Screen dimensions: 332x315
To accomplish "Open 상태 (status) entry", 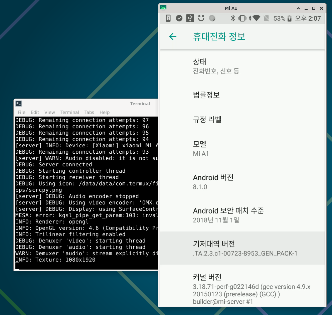I will pyautogui.click(x=242, y=66).
